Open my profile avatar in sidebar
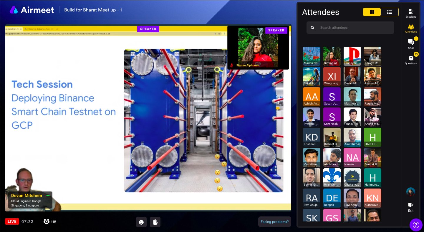The height and width of the screenshot is (232, 424). tap(411, 192)
